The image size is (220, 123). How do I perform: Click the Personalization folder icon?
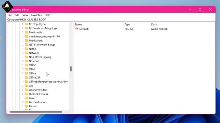[26, 102]
